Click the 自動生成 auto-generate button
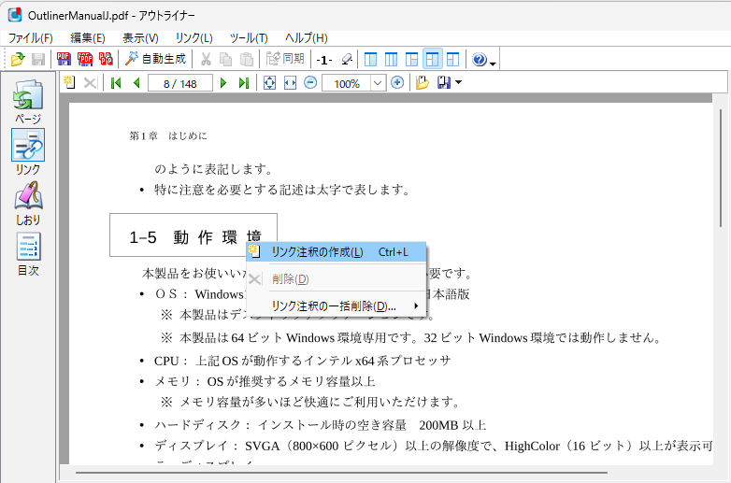 coord(156,59)
